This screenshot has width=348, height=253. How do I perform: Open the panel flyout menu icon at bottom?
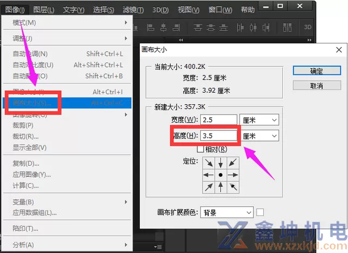click(158, 246)
